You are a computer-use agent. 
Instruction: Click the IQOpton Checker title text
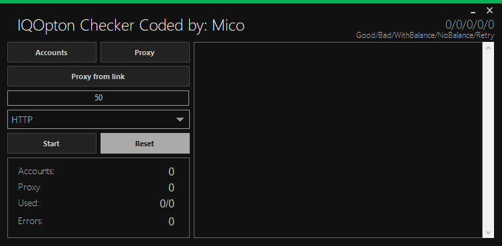point(131,25)
